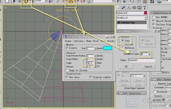Cancel the Clone Options dialog
Screen dimensions: 171x109
(x=148, y=67)
